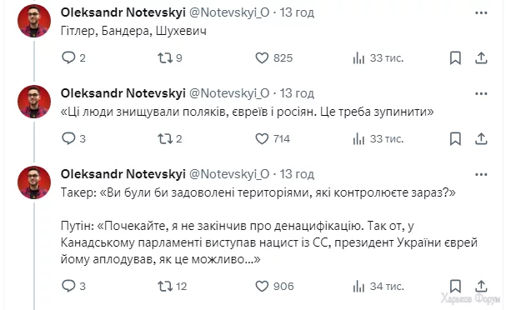The width and height of the screenshot is (506, 310).
Task: Retweet the 'Гітлер, Бандера, Шухевич' tweet
Action: pos(164,58)
